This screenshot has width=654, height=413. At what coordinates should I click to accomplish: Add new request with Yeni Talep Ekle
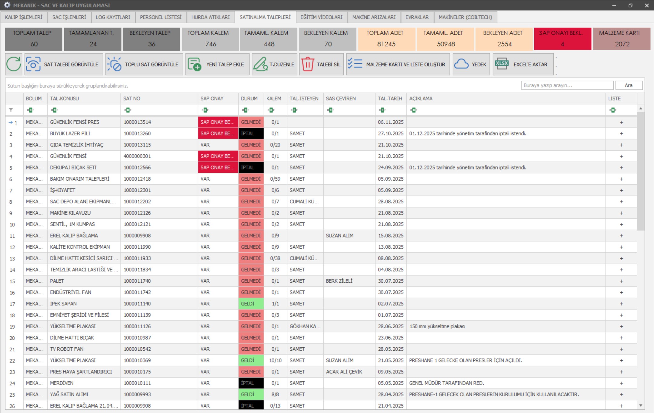[x=194, y=64]
